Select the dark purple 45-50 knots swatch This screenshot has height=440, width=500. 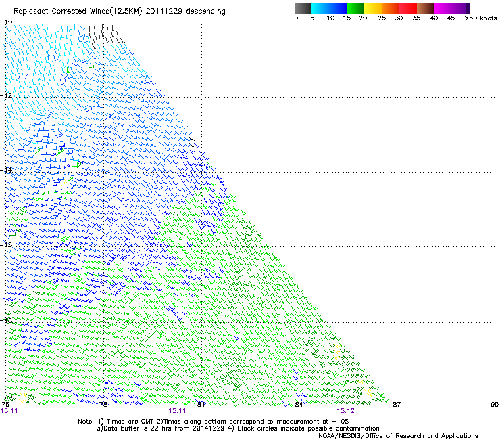pos(461,8)
